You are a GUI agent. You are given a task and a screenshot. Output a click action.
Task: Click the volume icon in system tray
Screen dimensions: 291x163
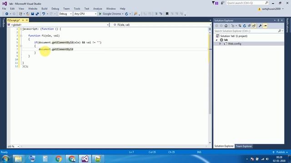pos(267,159)
